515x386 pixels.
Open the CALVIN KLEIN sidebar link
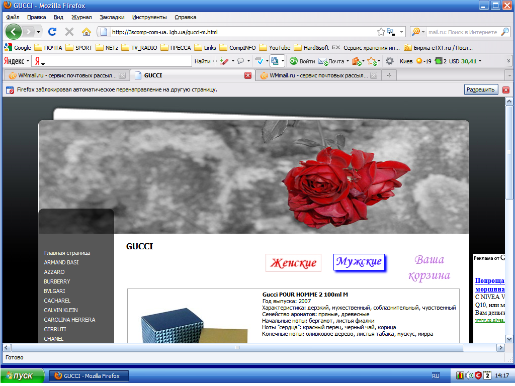(61, 310)
